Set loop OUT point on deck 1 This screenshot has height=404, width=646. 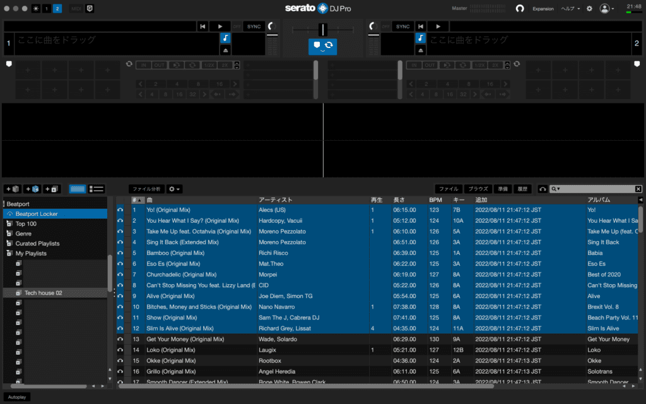point(159,65)
